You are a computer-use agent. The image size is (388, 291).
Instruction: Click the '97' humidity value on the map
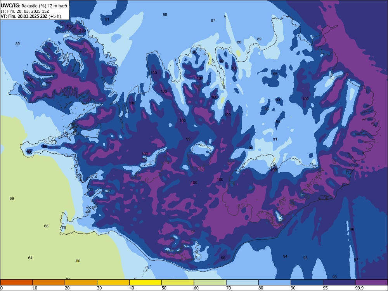[356, 259]
